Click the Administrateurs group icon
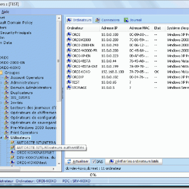The height and width of the screenshot is (189, 189). pos(7,83)
